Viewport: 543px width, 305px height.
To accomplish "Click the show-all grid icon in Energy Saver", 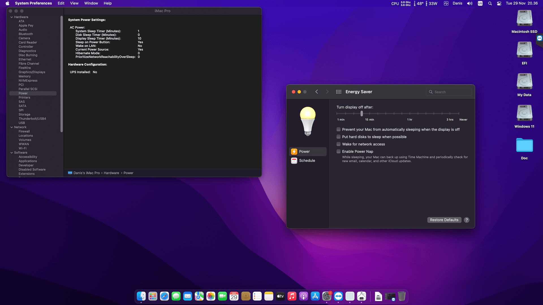I will pyautogui.click(x=339, y=92).
